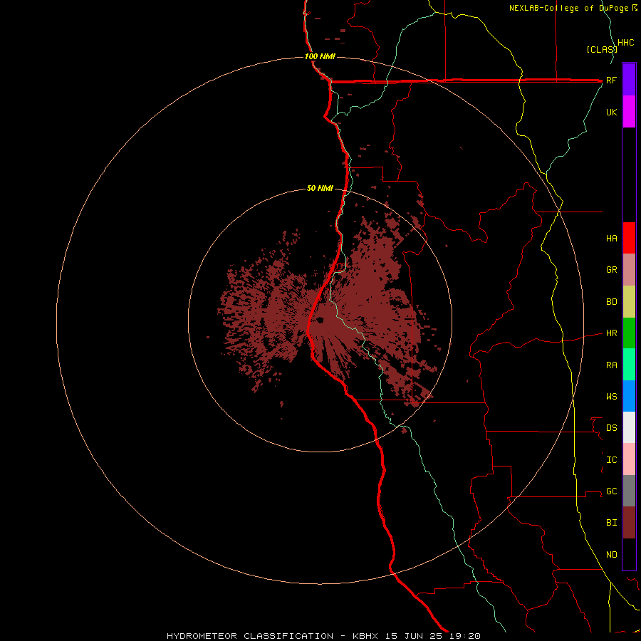
Task: Click the IC legend label
Action: tap(611, 460)
